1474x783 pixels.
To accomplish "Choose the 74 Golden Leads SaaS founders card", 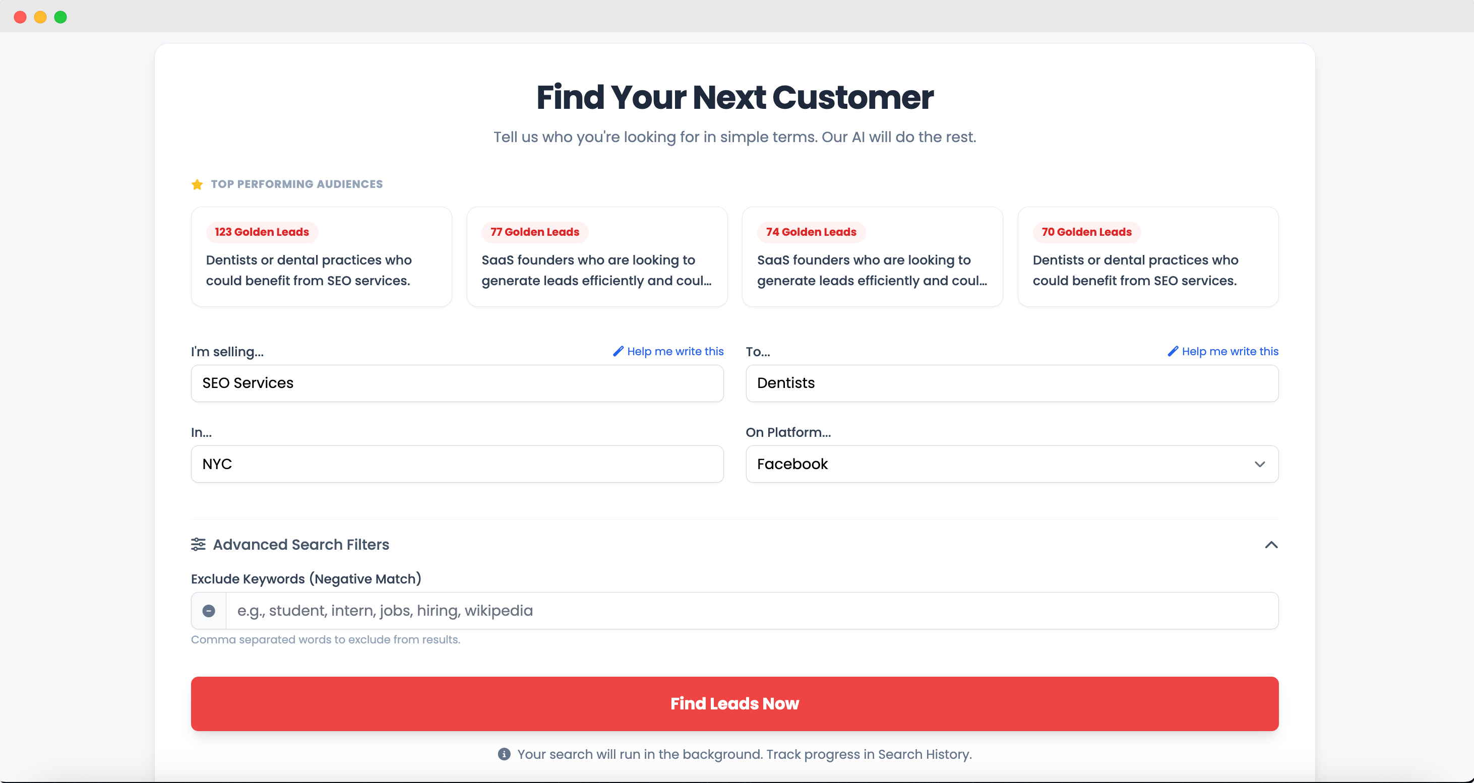I will [x=872, y=257].
